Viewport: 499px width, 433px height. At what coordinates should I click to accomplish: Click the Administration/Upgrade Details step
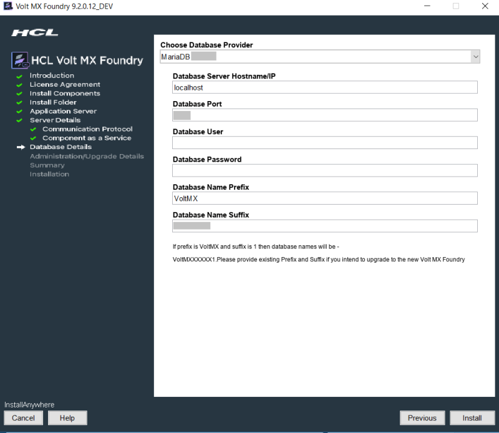[87, 157]
